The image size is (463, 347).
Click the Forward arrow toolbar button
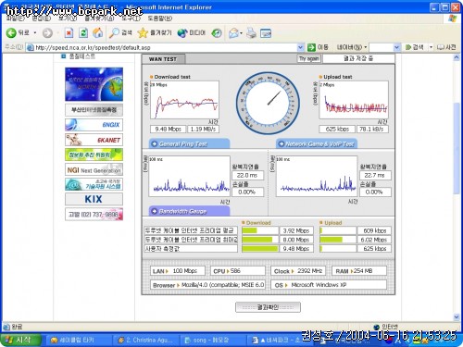coord(47,33)
